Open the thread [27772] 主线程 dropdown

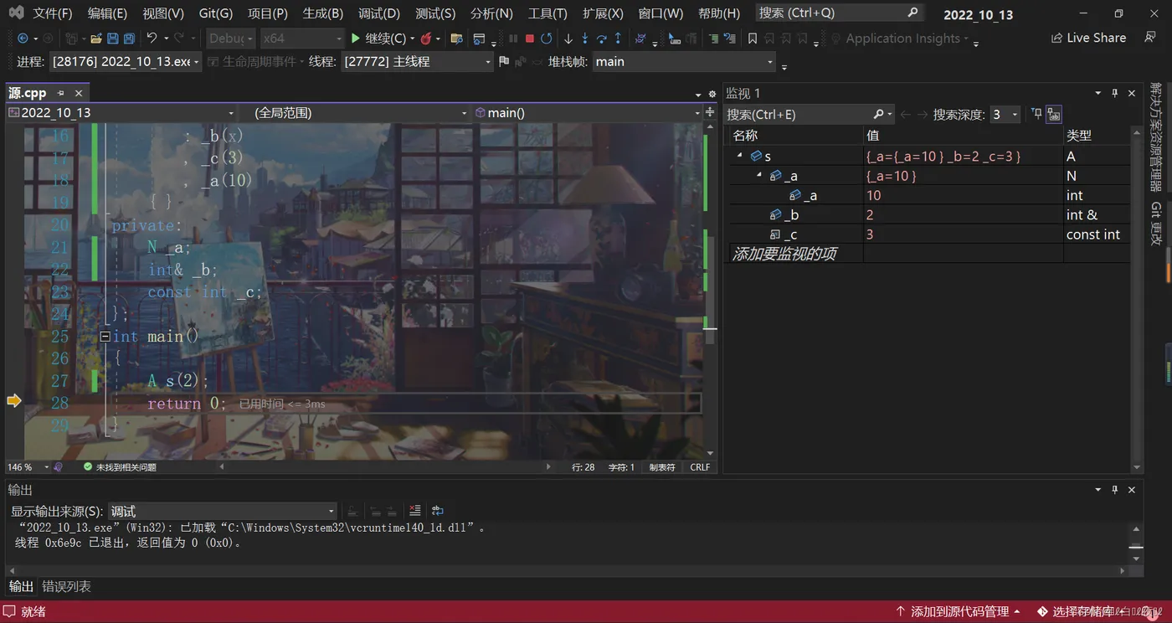pos(418,62)
